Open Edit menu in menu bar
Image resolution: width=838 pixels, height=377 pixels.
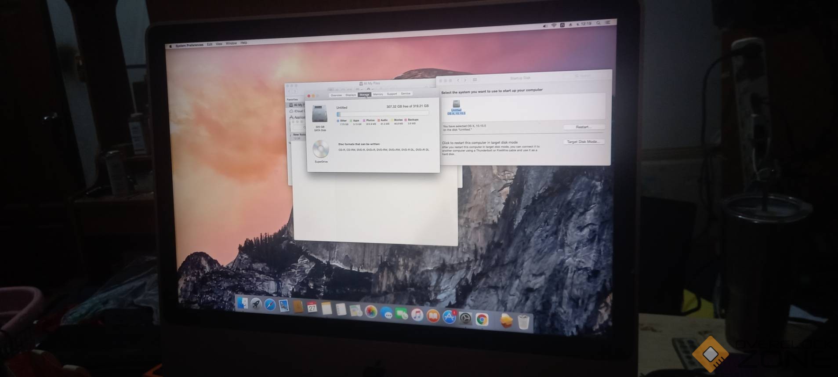pos(210,44)
